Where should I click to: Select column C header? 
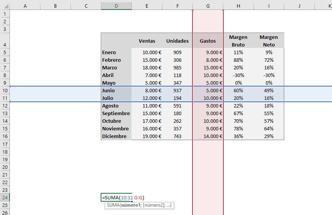86,6
